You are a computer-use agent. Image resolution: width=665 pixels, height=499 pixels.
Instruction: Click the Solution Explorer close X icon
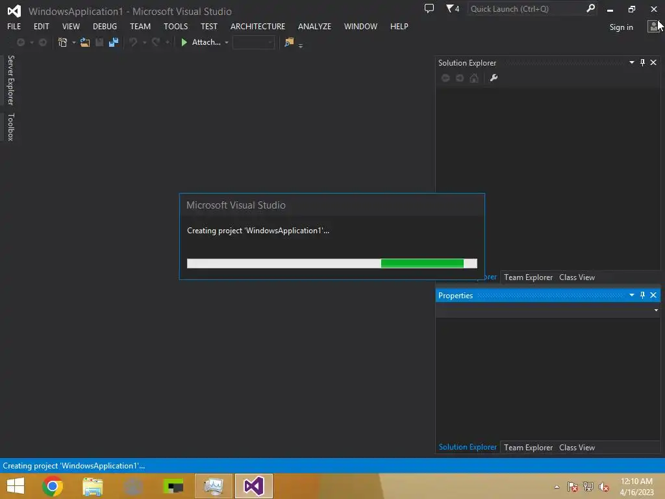pos(653,62)
